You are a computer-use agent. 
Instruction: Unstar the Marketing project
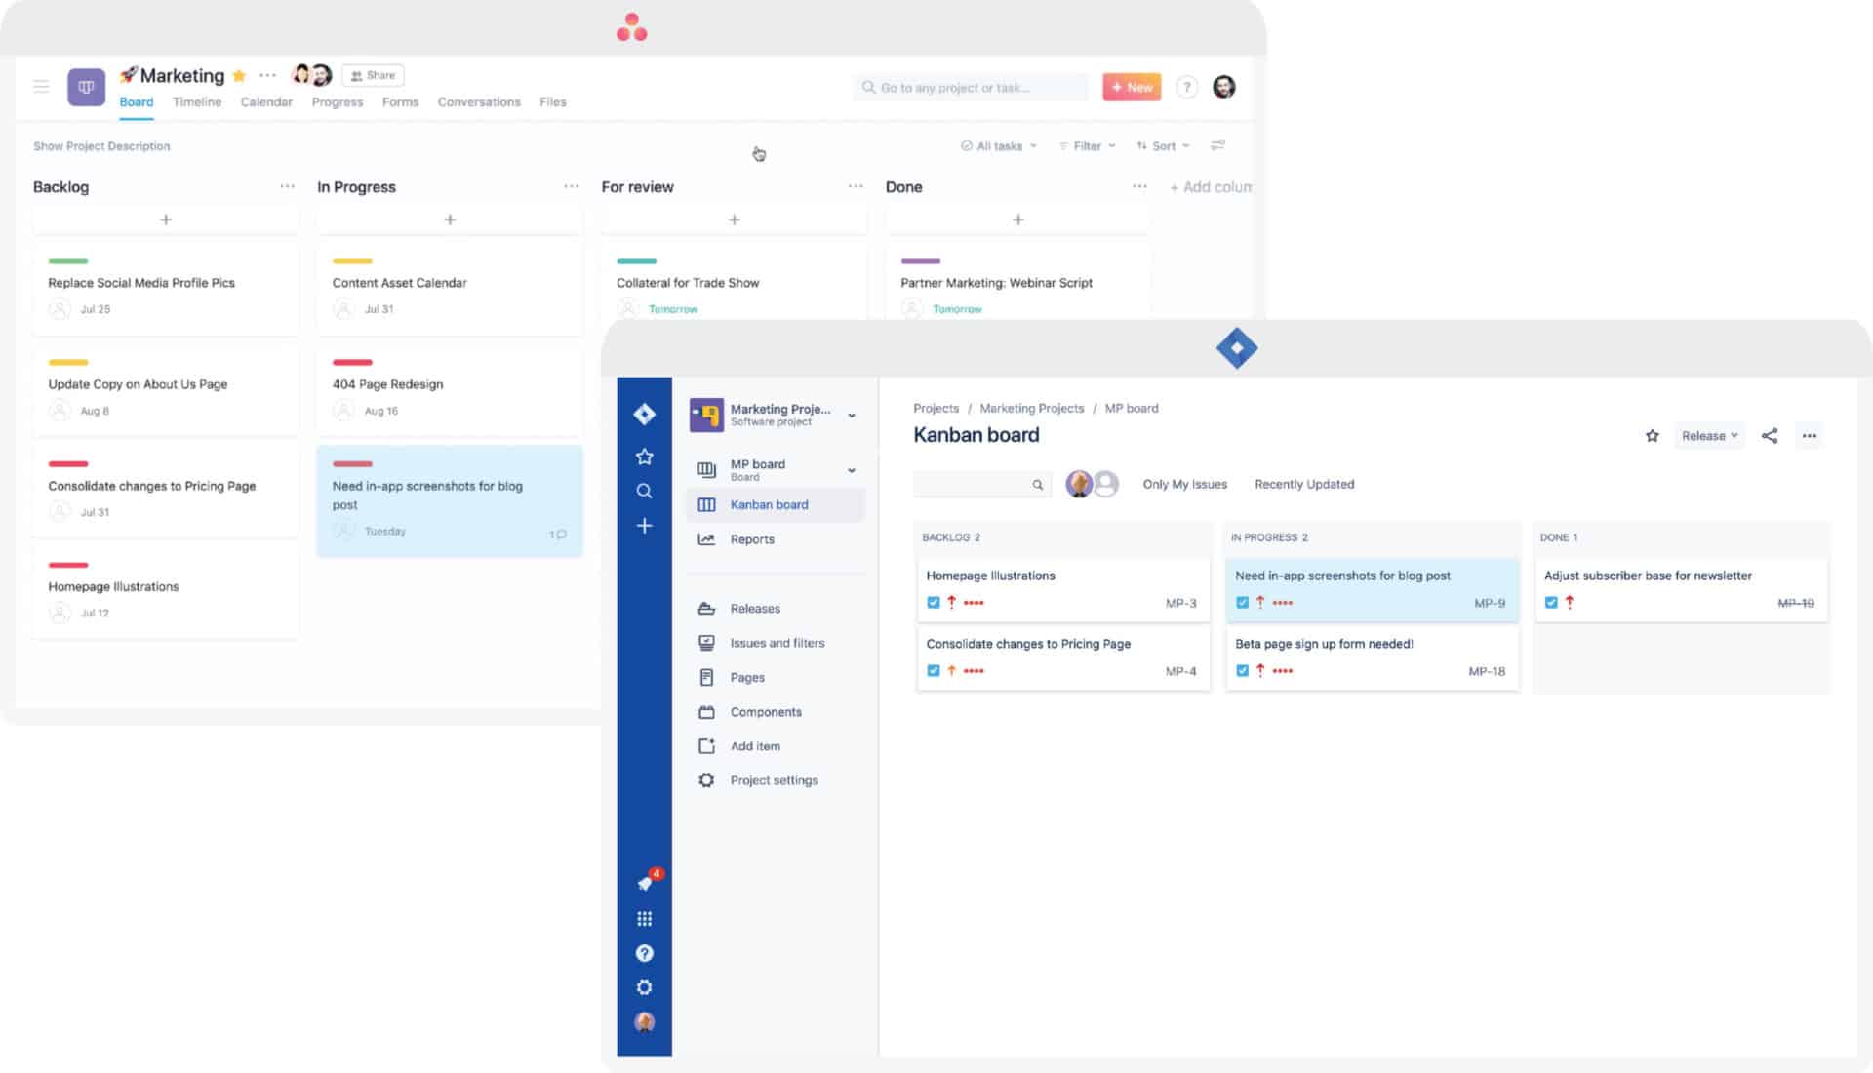point(237,75)
